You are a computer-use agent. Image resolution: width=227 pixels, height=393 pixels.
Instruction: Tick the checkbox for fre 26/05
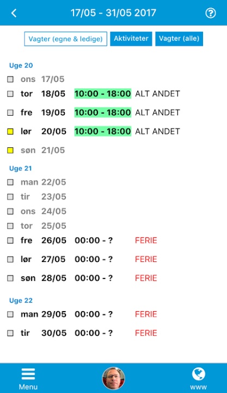[10, 240]
